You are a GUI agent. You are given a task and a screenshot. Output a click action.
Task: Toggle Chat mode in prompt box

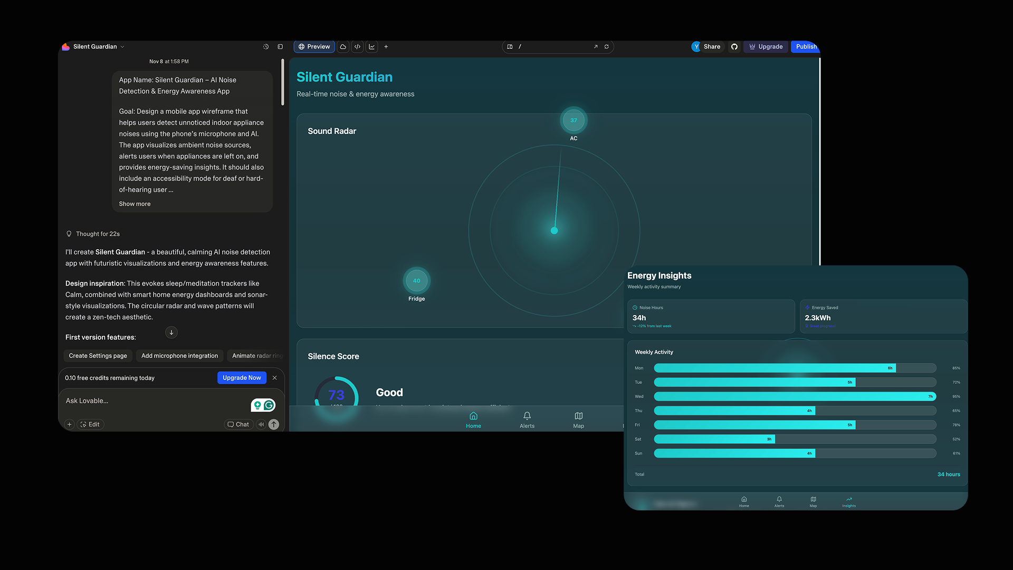[x=238, y=424]
